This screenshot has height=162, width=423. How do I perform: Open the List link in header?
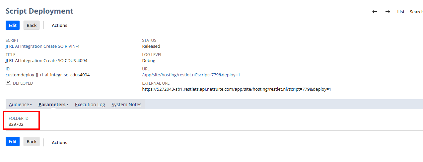point(401,12)
